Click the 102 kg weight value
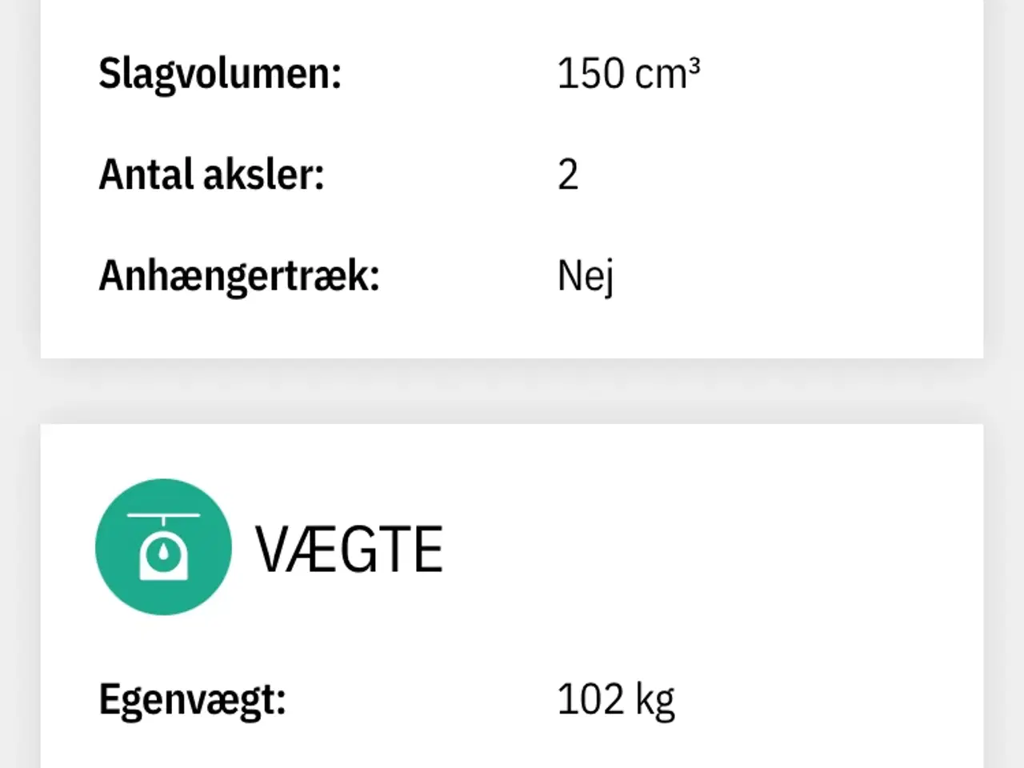Screen dimensions: 1024x768 click(x=616, y=698)
